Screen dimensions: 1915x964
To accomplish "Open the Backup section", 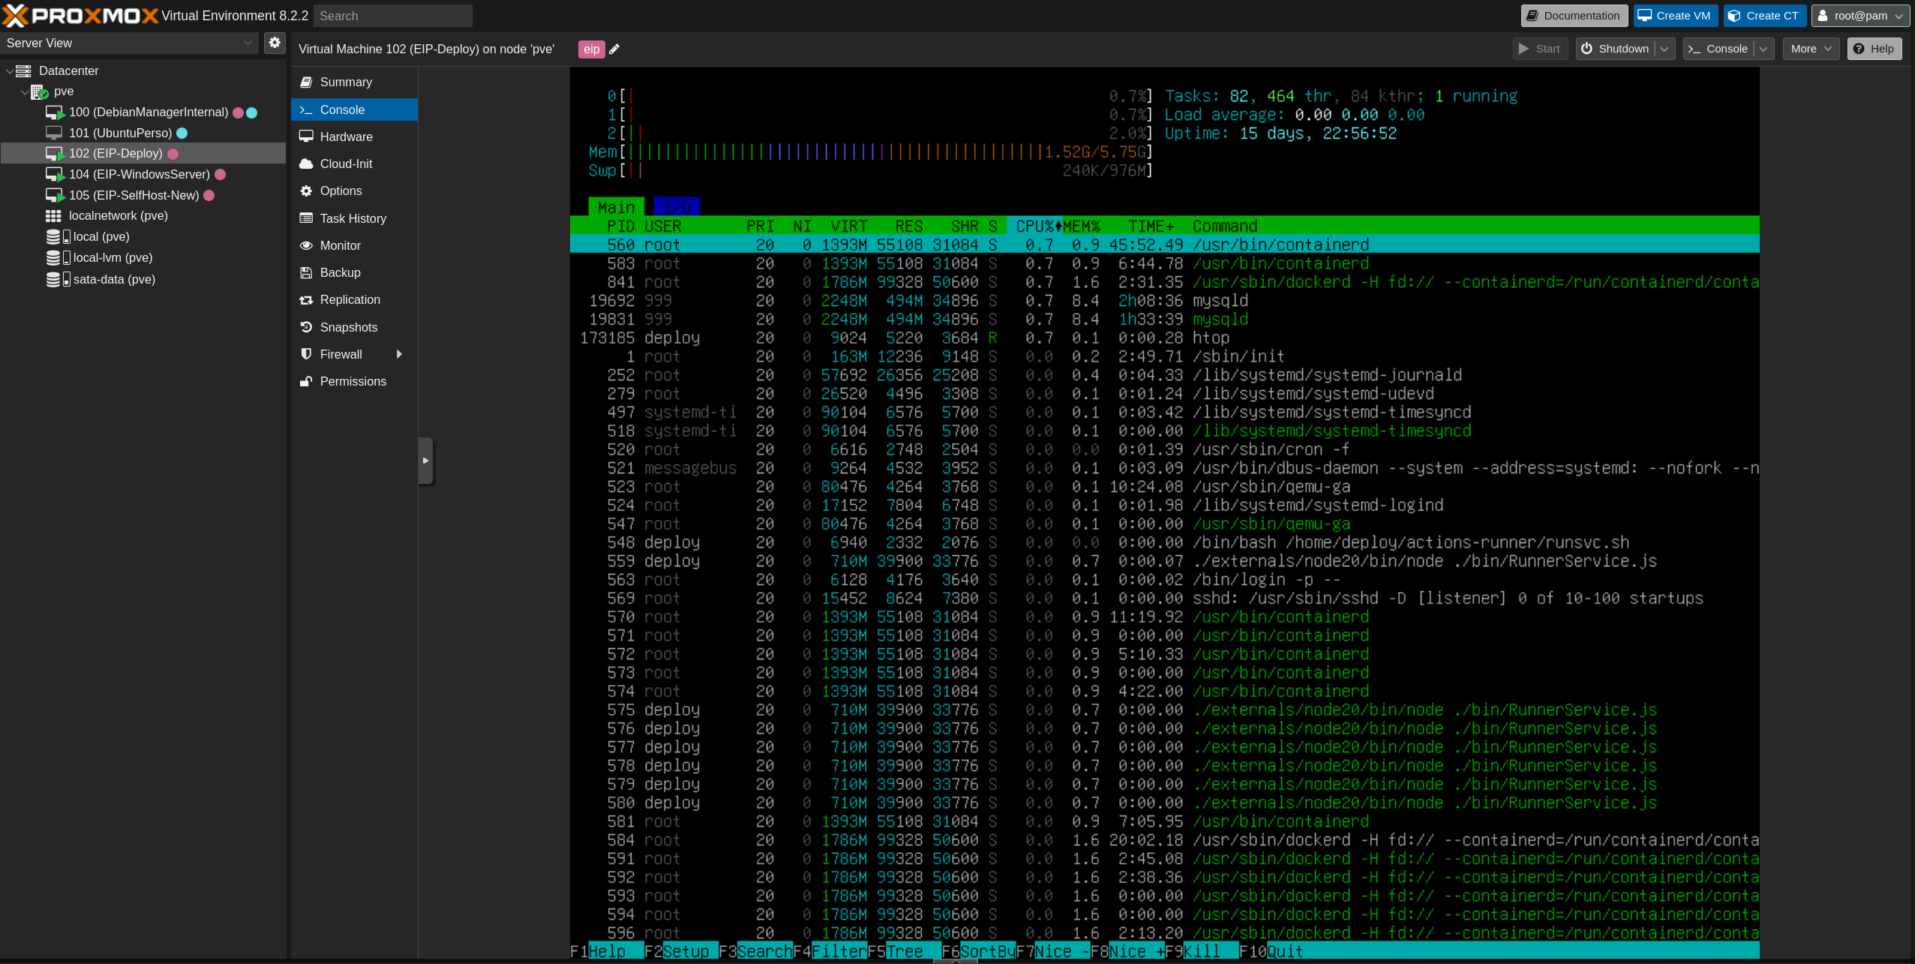I will pos(354,272).
